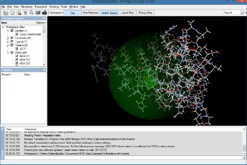
Task: Select the Reading Protein Preparation table log entry
Action: 123,135
